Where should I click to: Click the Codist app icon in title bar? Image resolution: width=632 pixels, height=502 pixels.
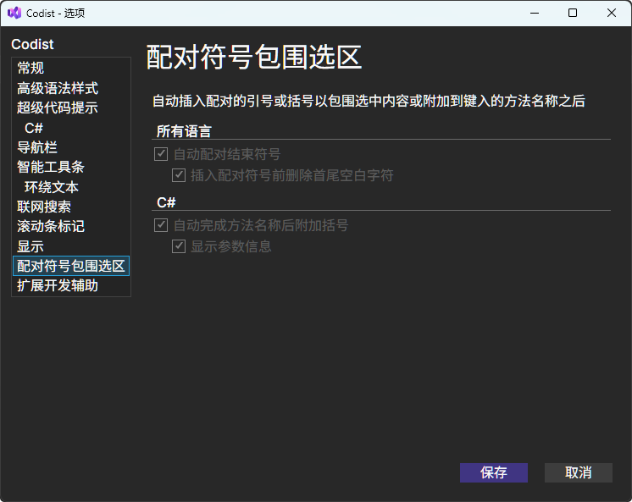[x=14, y=13]
